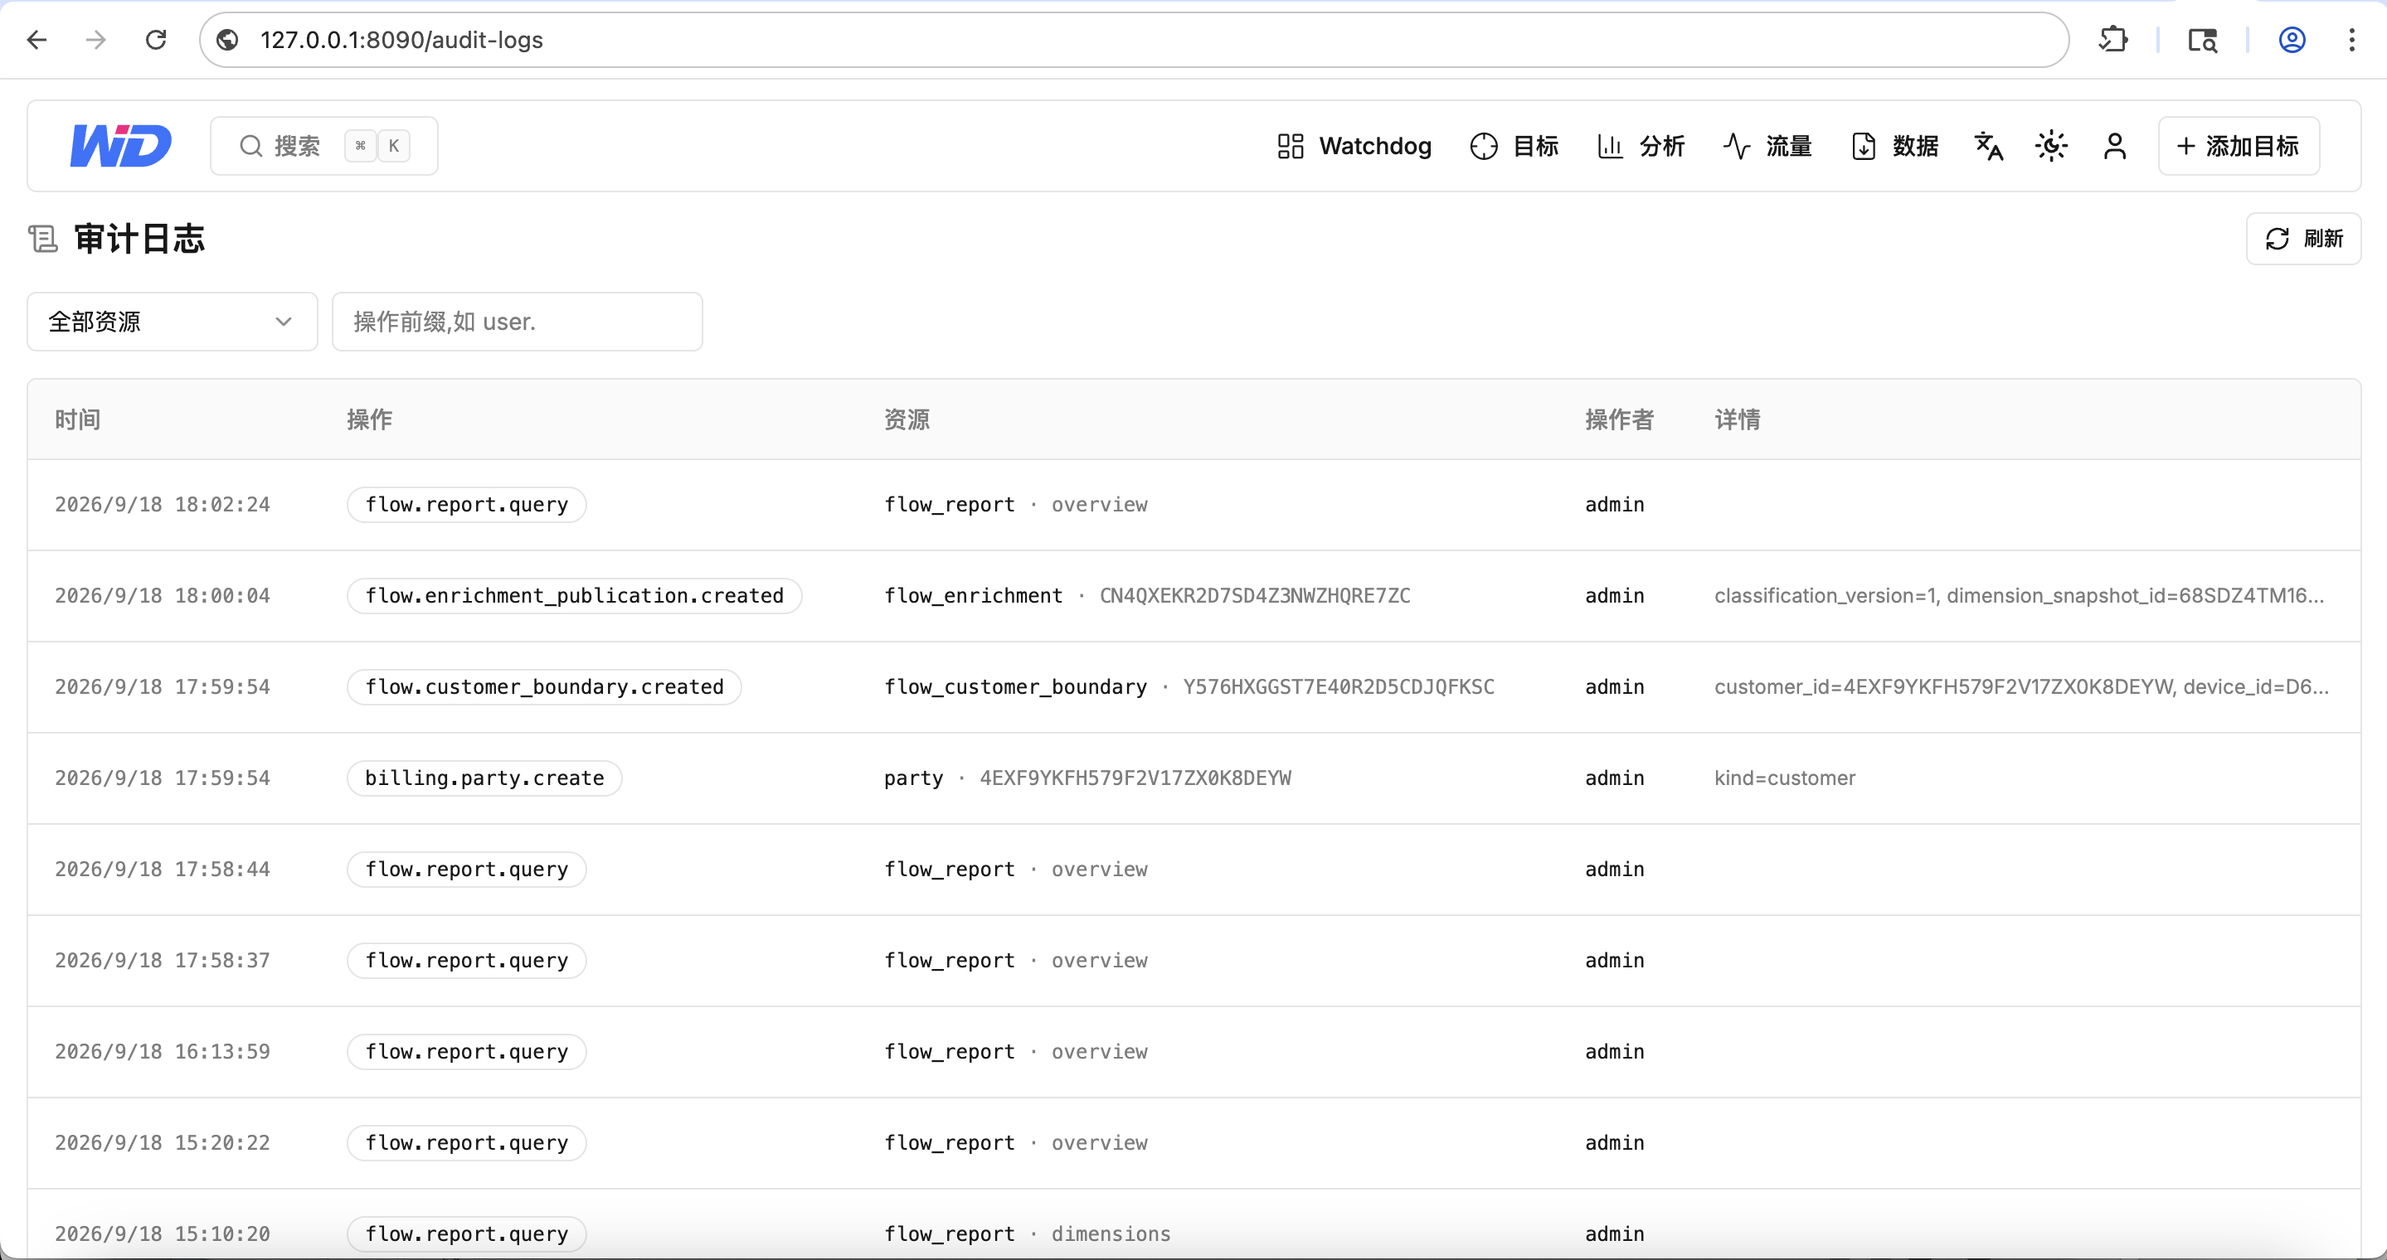
Task: Click flow.customer_boundary.created operation tag
Action: click(544, 687)
